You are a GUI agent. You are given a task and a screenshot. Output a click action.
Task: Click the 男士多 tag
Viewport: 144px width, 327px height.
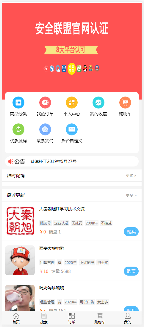click(x=103, y=262)
